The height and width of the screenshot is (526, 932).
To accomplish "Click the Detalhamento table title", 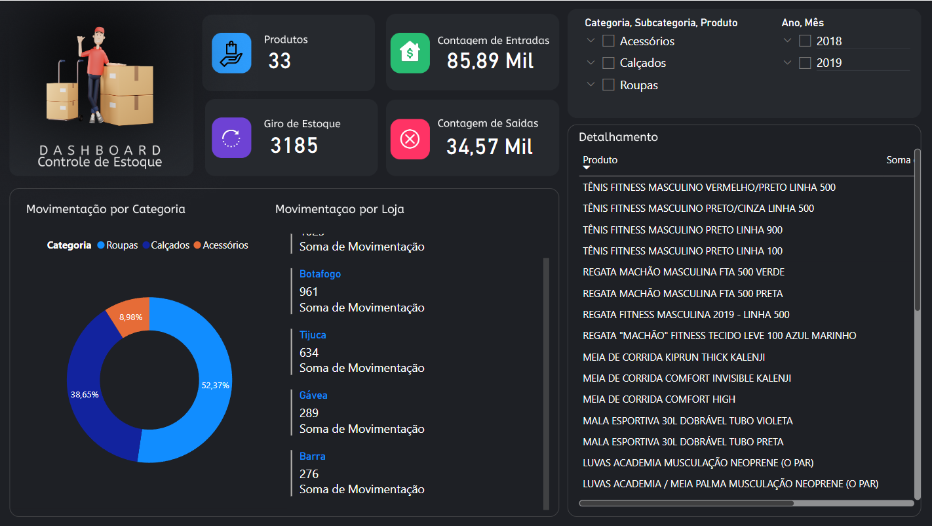I will tap(618, 137).
